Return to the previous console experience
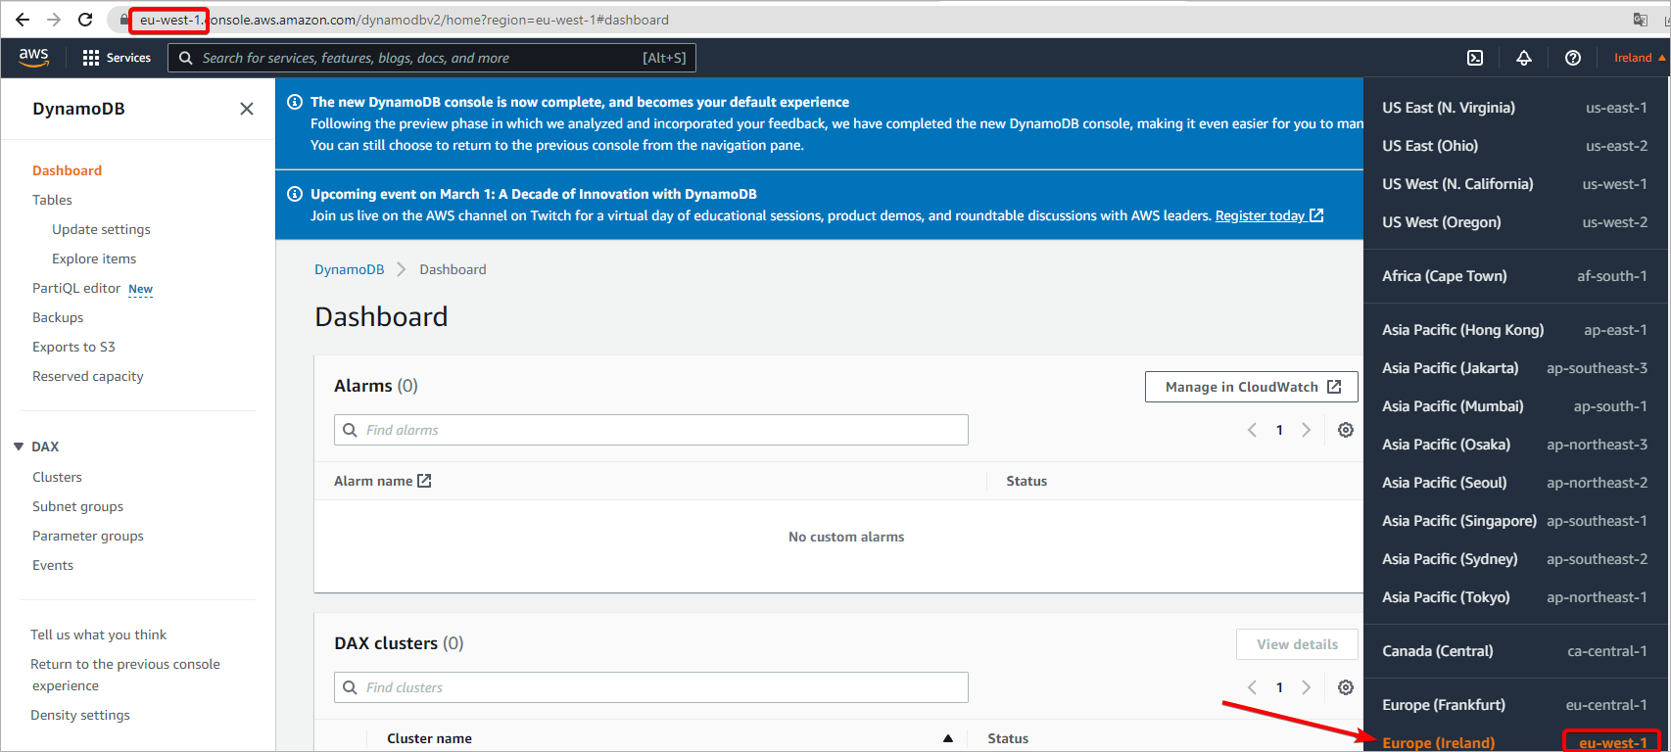Viewport: 1671px width, 752px height. (x=125, y=675)
